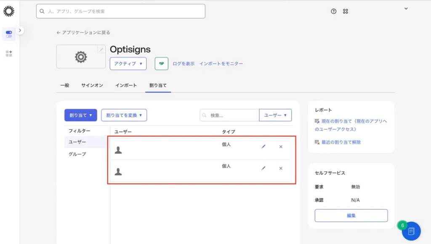Expand the sidebar with chevron arrow

[20, 30]
